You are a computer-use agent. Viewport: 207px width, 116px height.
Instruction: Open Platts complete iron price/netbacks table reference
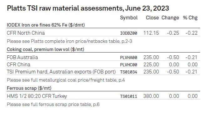70,41
